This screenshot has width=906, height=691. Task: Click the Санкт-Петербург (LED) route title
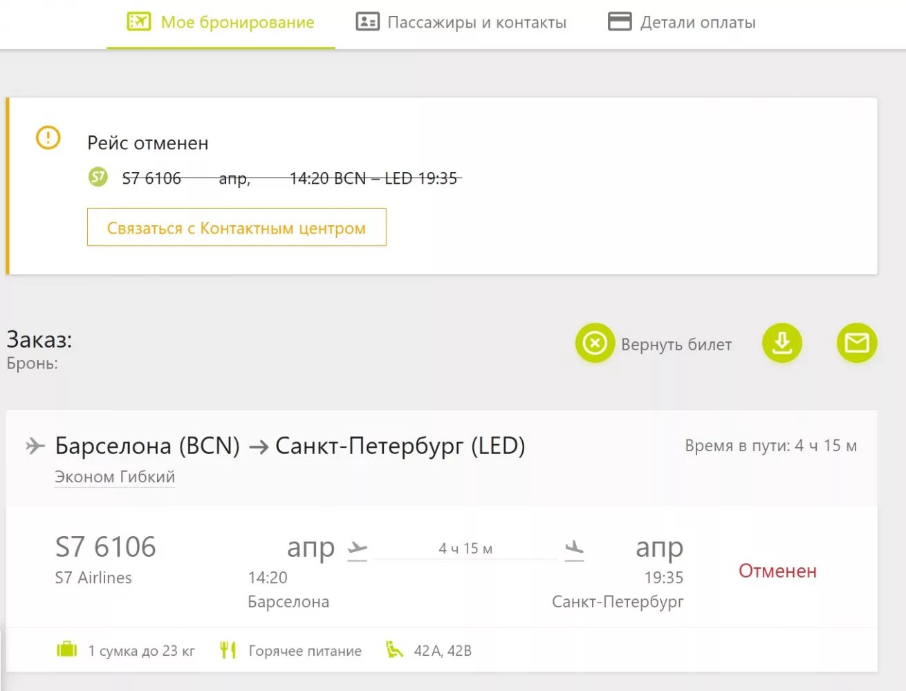point(400,446)
